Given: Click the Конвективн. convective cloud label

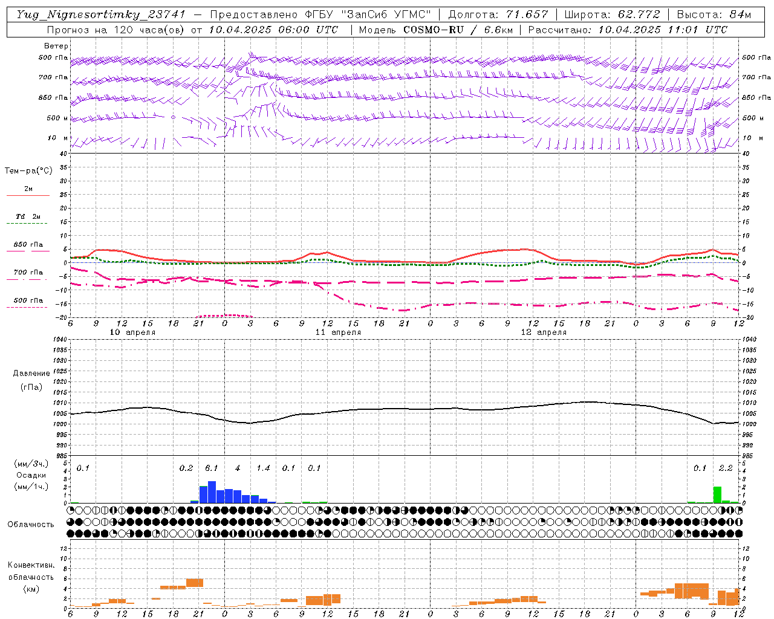Looking at the screenshot, I should [31, 565].
